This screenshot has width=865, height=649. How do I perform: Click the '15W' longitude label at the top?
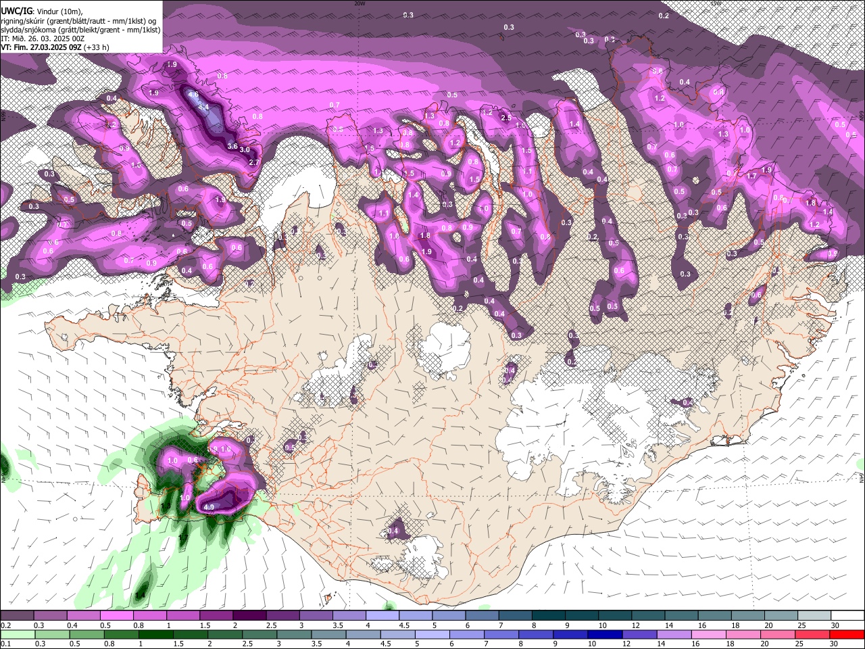716,3
